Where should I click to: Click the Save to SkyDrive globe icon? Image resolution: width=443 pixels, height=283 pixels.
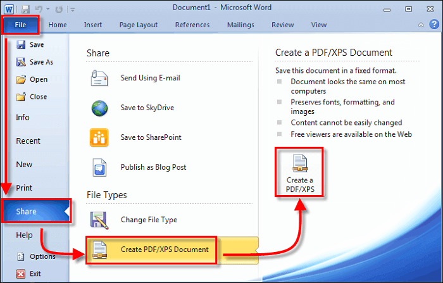pyautogui.click(x=100, y=109)
